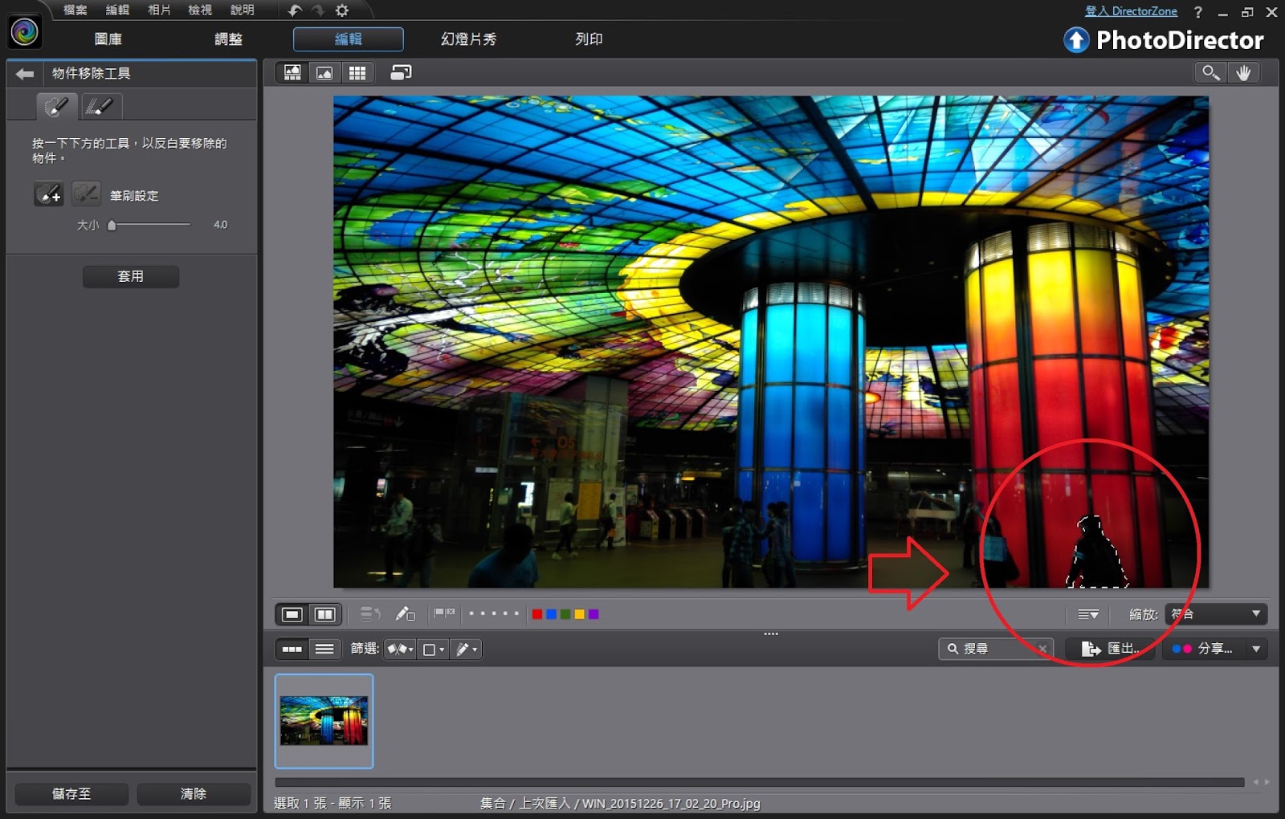1285x819 pixels.
Task: Open the 檔案 menu
Action: pos(75,10)
